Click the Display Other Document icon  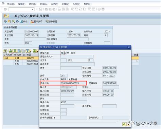10,21
